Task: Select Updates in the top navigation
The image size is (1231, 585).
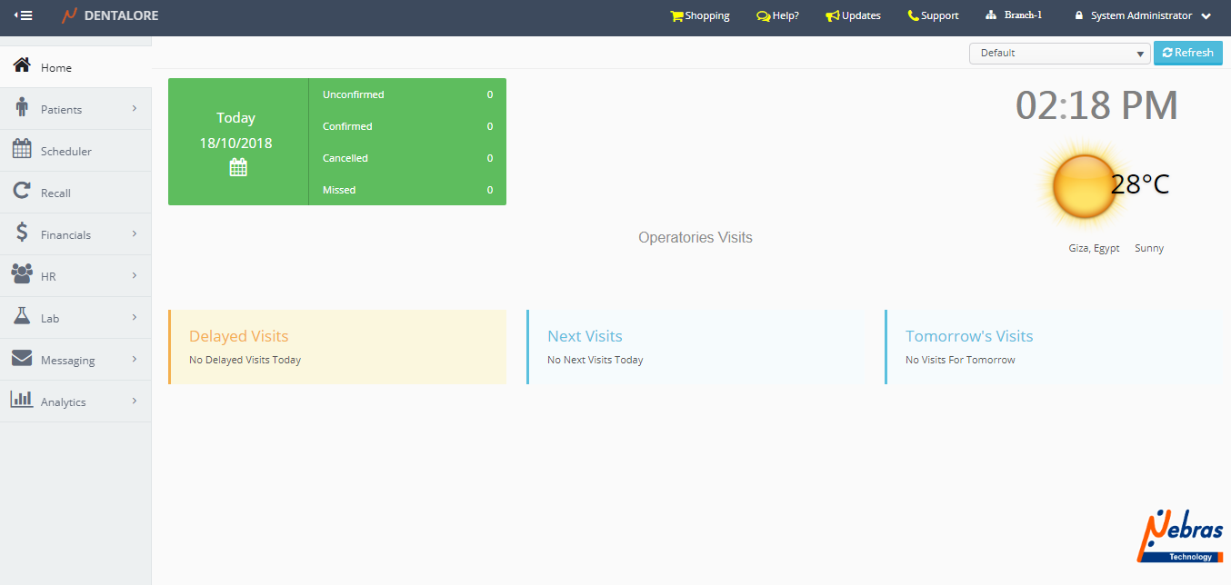Action: [853, 15]
